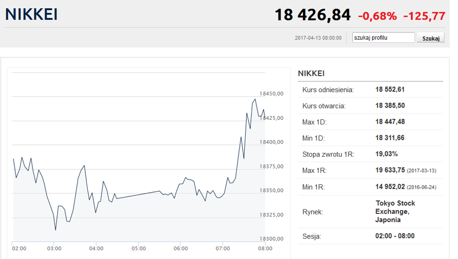Click the 06:00 time axis label
The height and width of the screenshot is (259, 458).
coord(181,248)
